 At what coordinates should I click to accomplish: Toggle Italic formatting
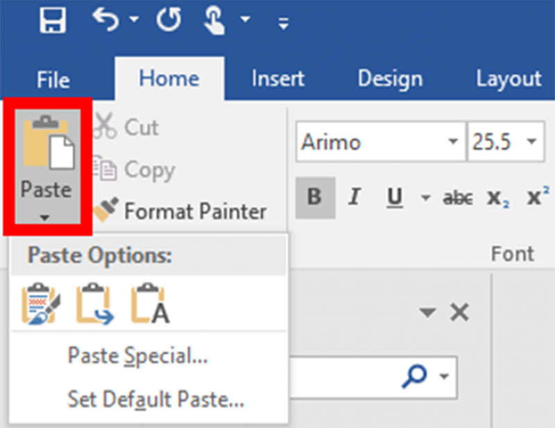[x=355, y=197]
